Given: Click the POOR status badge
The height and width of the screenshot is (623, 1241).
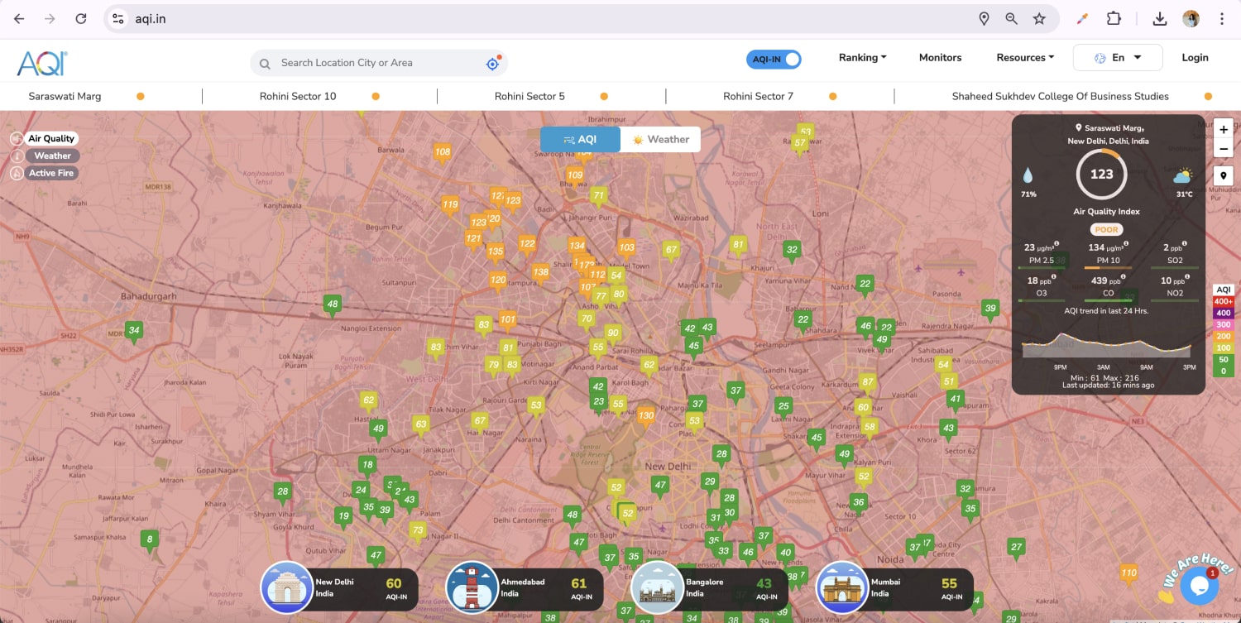Looking at the screenshot, I should [1106, 230].
